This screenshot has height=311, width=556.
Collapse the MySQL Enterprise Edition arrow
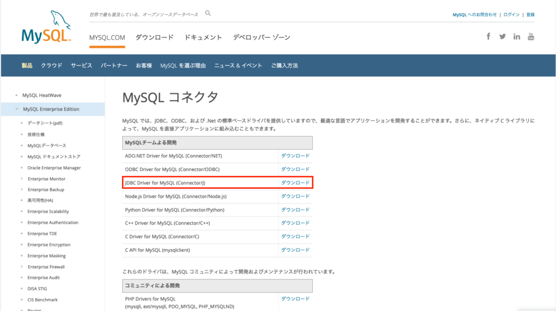click(x=17, y=109)
